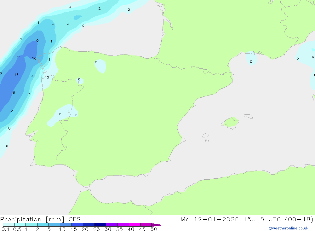The image size is (315, 231).
Task: Click the '20' legend scale label
Action: 85,229
